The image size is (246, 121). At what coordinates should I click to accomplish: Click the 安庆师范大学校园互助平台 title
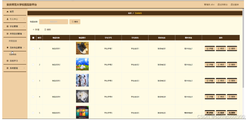point(22,5)
